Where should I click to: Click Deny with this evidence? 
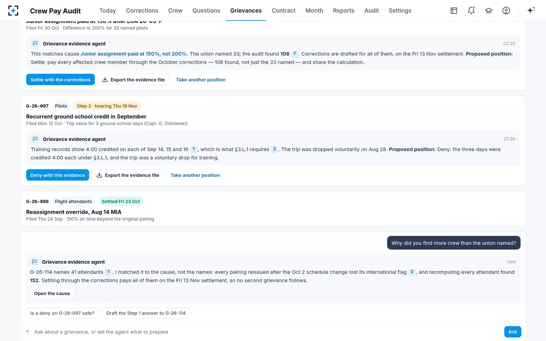(x=58, y=175)
